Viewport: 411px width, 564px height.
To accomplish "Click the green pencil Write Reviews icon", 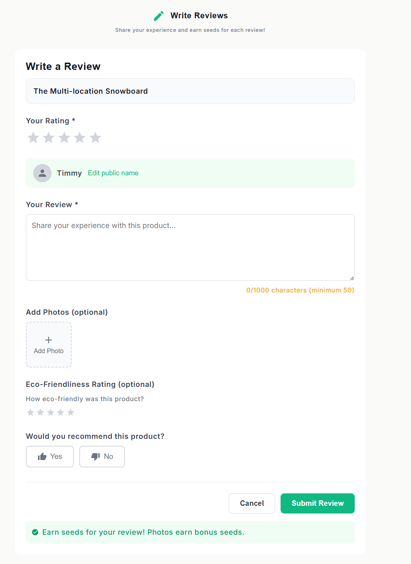I will pos(159,16).
